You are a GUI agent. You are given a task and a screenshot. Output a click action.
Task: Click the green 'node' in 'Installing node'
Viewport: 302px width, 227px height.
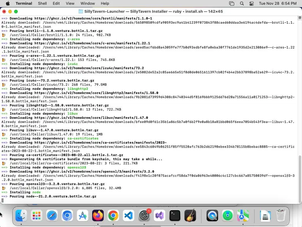(x=36, y=192)
